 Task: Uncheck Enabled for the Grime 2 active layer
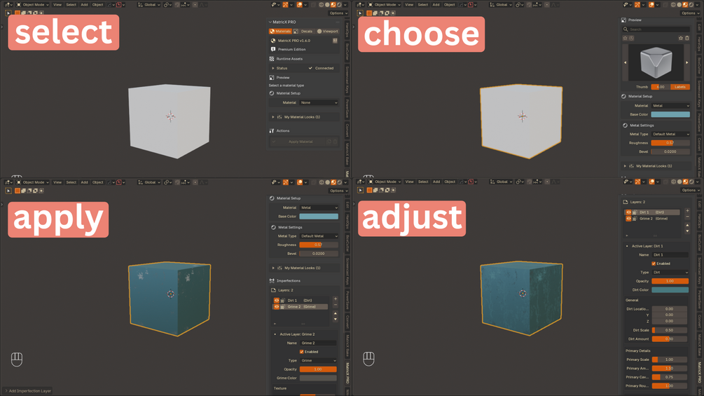click(x=302, y=352)
